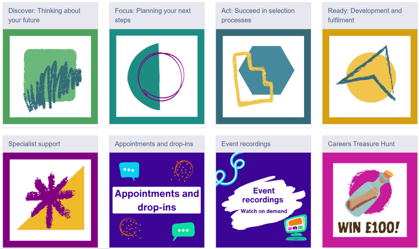Click the Focus half-circle graphic
419x249 pixels.
pos(157,77)
